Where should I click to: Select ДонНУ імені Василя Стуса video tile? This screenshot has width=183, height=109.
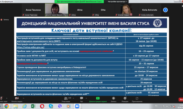click(x=57, y=10)
